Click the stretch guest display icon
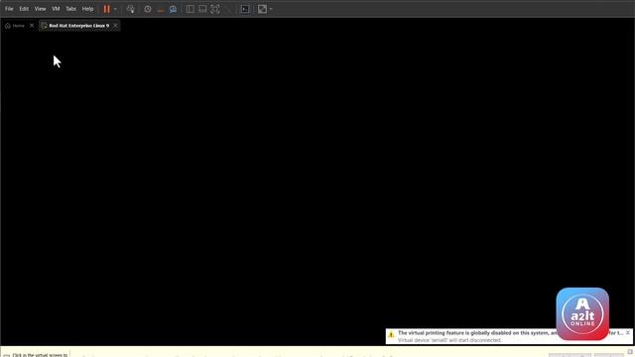Screen dimensions: 635x357 click(262, 9)
